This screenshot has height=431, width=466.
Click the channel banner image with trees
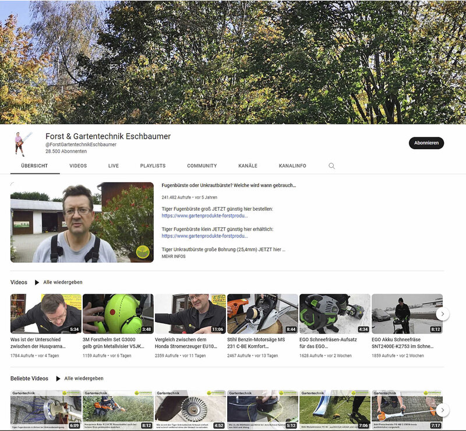[x=233, y=62]
